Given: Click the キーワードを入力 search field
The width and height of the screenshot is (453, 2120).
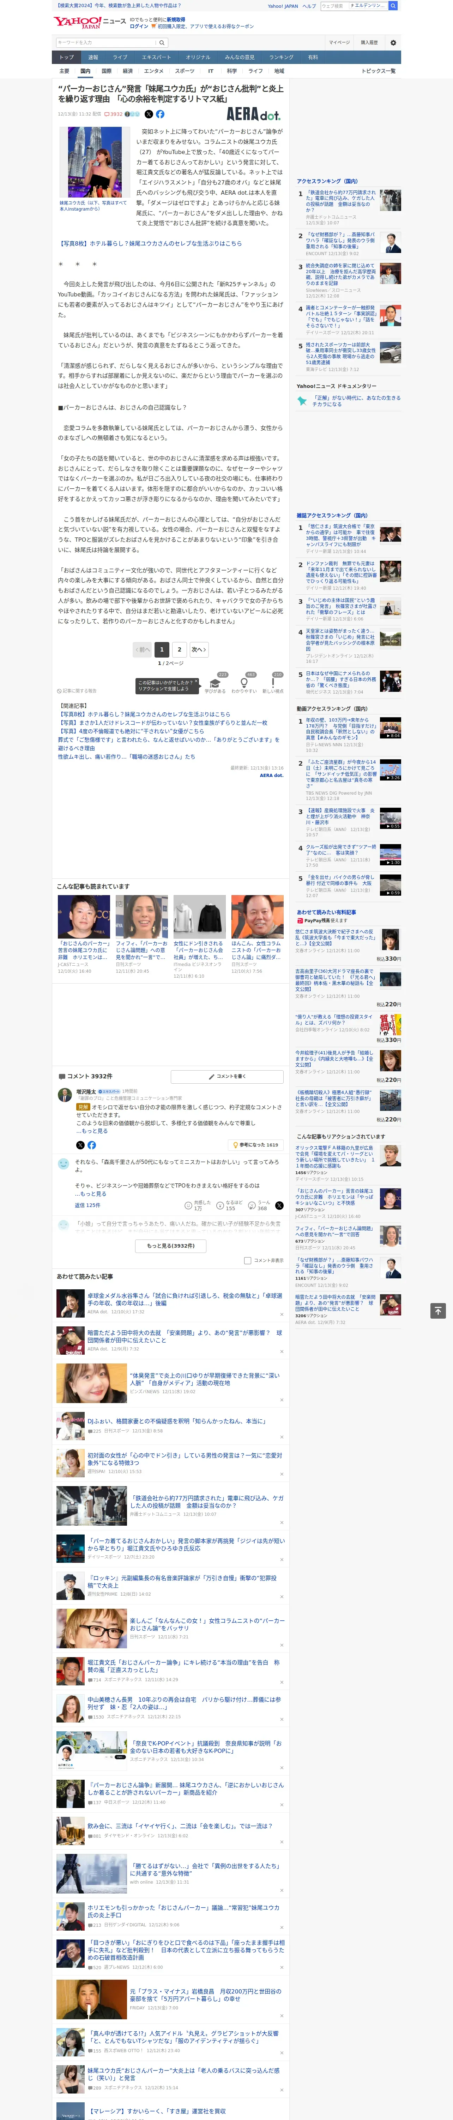Looking at the screenshot, I should 106,43.
